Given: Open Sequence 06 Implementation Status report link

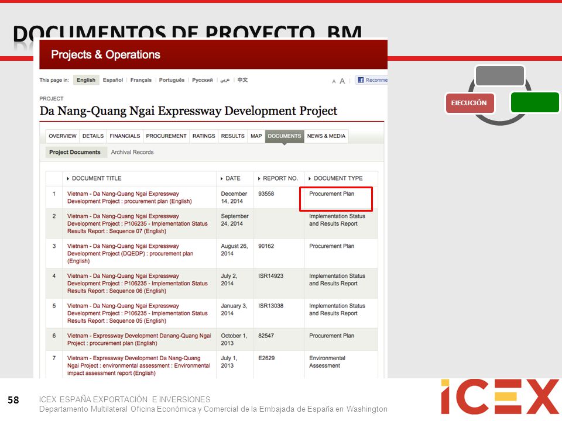Looking at the screenshot, I should tap(137, 284).
